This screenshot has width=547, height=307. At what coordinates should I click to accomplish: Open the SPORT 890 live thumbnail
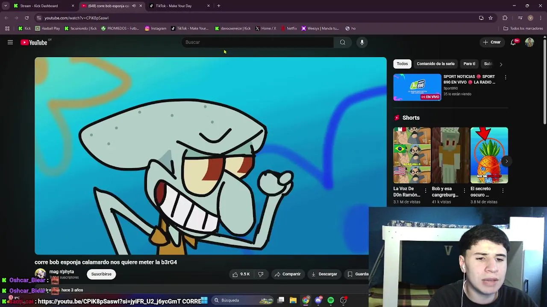(417, 87)
